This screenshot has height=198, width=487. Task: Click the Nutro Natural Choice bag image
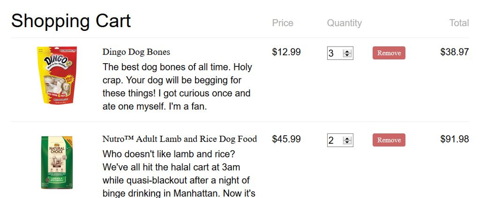57,162
